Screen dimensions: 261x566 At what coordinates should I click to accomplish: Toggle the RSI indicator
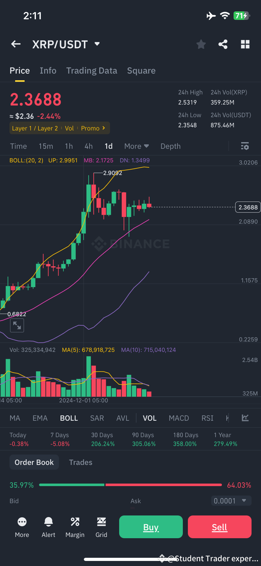(207, 418)
